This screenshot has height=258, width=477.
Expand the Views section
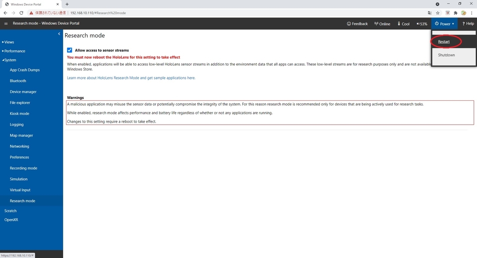coord(8,42)
